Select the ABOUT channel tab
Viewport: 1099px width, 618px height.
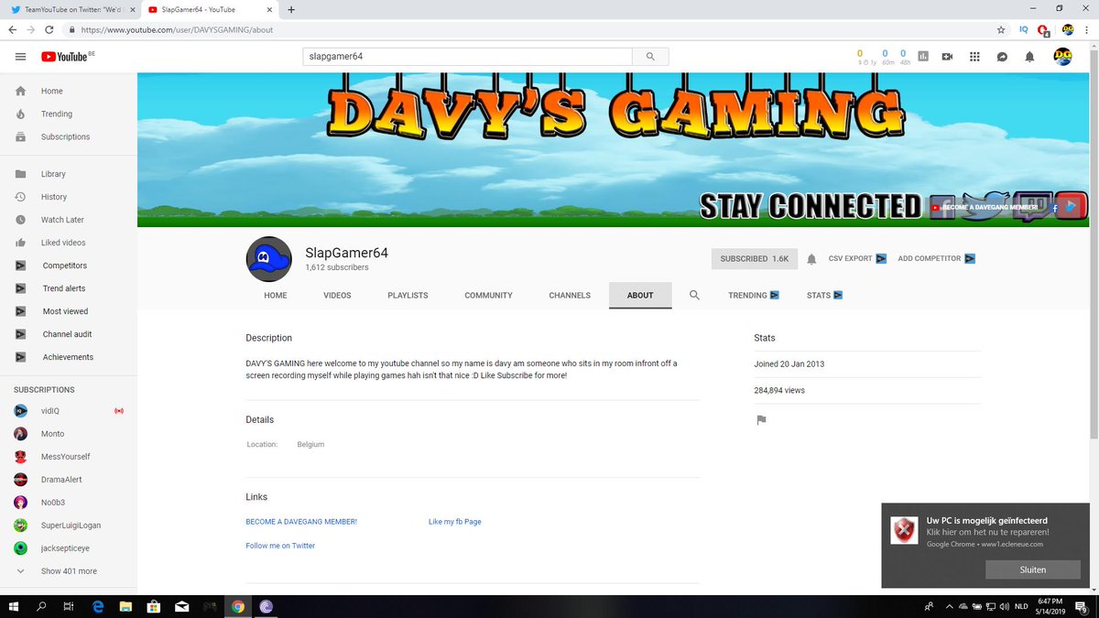(640, 296)
